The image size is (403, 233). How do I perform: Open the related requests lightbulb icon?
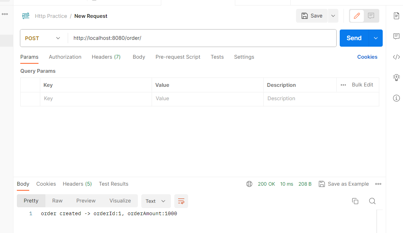point(396,77)
